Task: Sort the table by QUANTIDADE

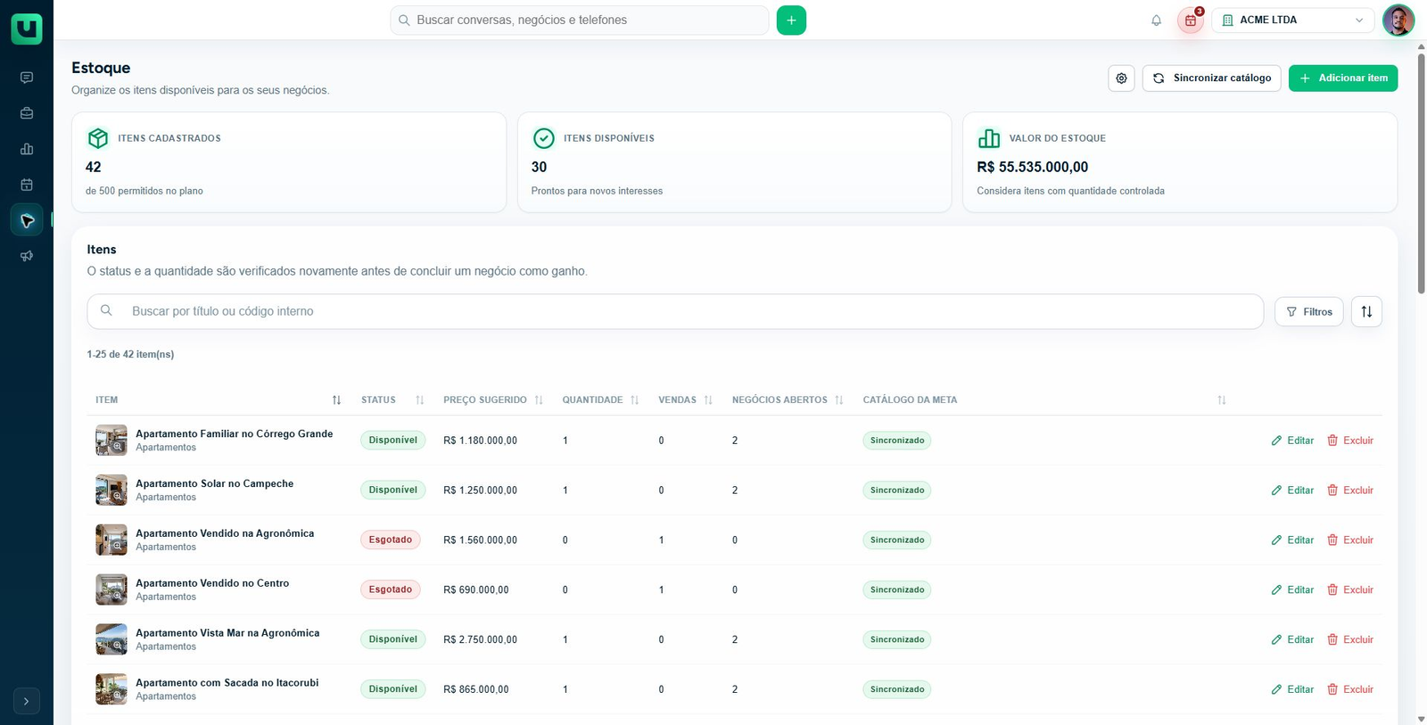Action: point(635,400)
